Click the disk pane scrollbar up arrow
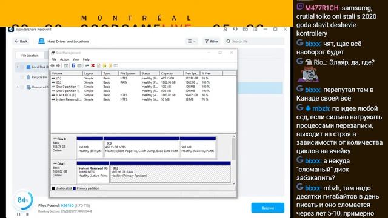This screenshot has width=388, height=218. (233, 136)
